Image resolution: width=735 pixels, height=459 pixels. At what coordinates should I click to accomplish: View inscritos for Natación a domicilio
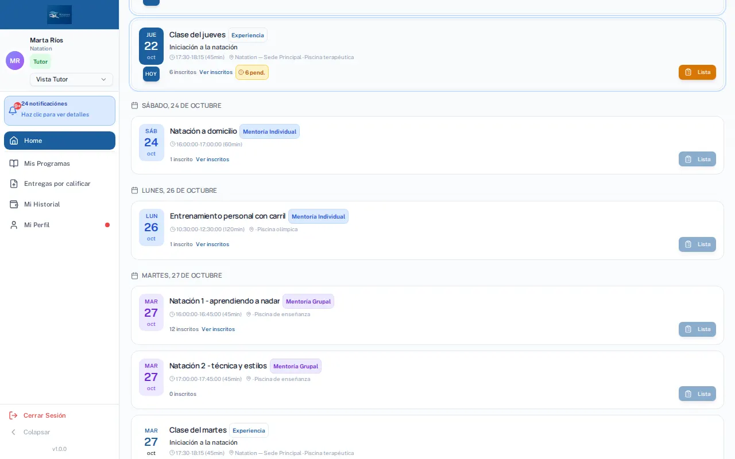point(212,160)
